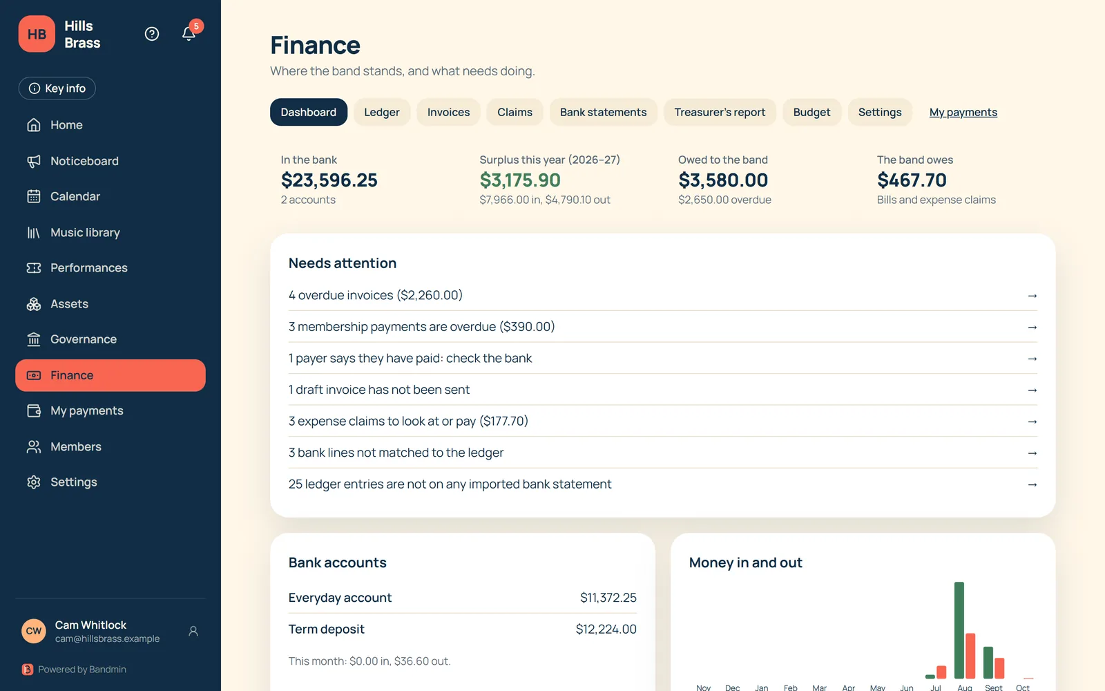Open Performances via the ticket icon
Image resolution: width=1105 pixels, height=691 pixels.
pos(34,268)
